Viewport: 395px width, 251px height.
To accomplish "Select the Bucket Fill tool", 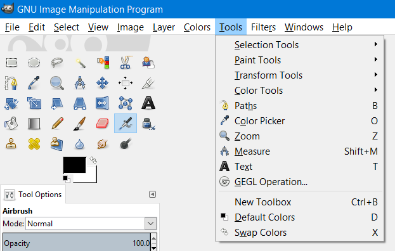I will [11, 124].
